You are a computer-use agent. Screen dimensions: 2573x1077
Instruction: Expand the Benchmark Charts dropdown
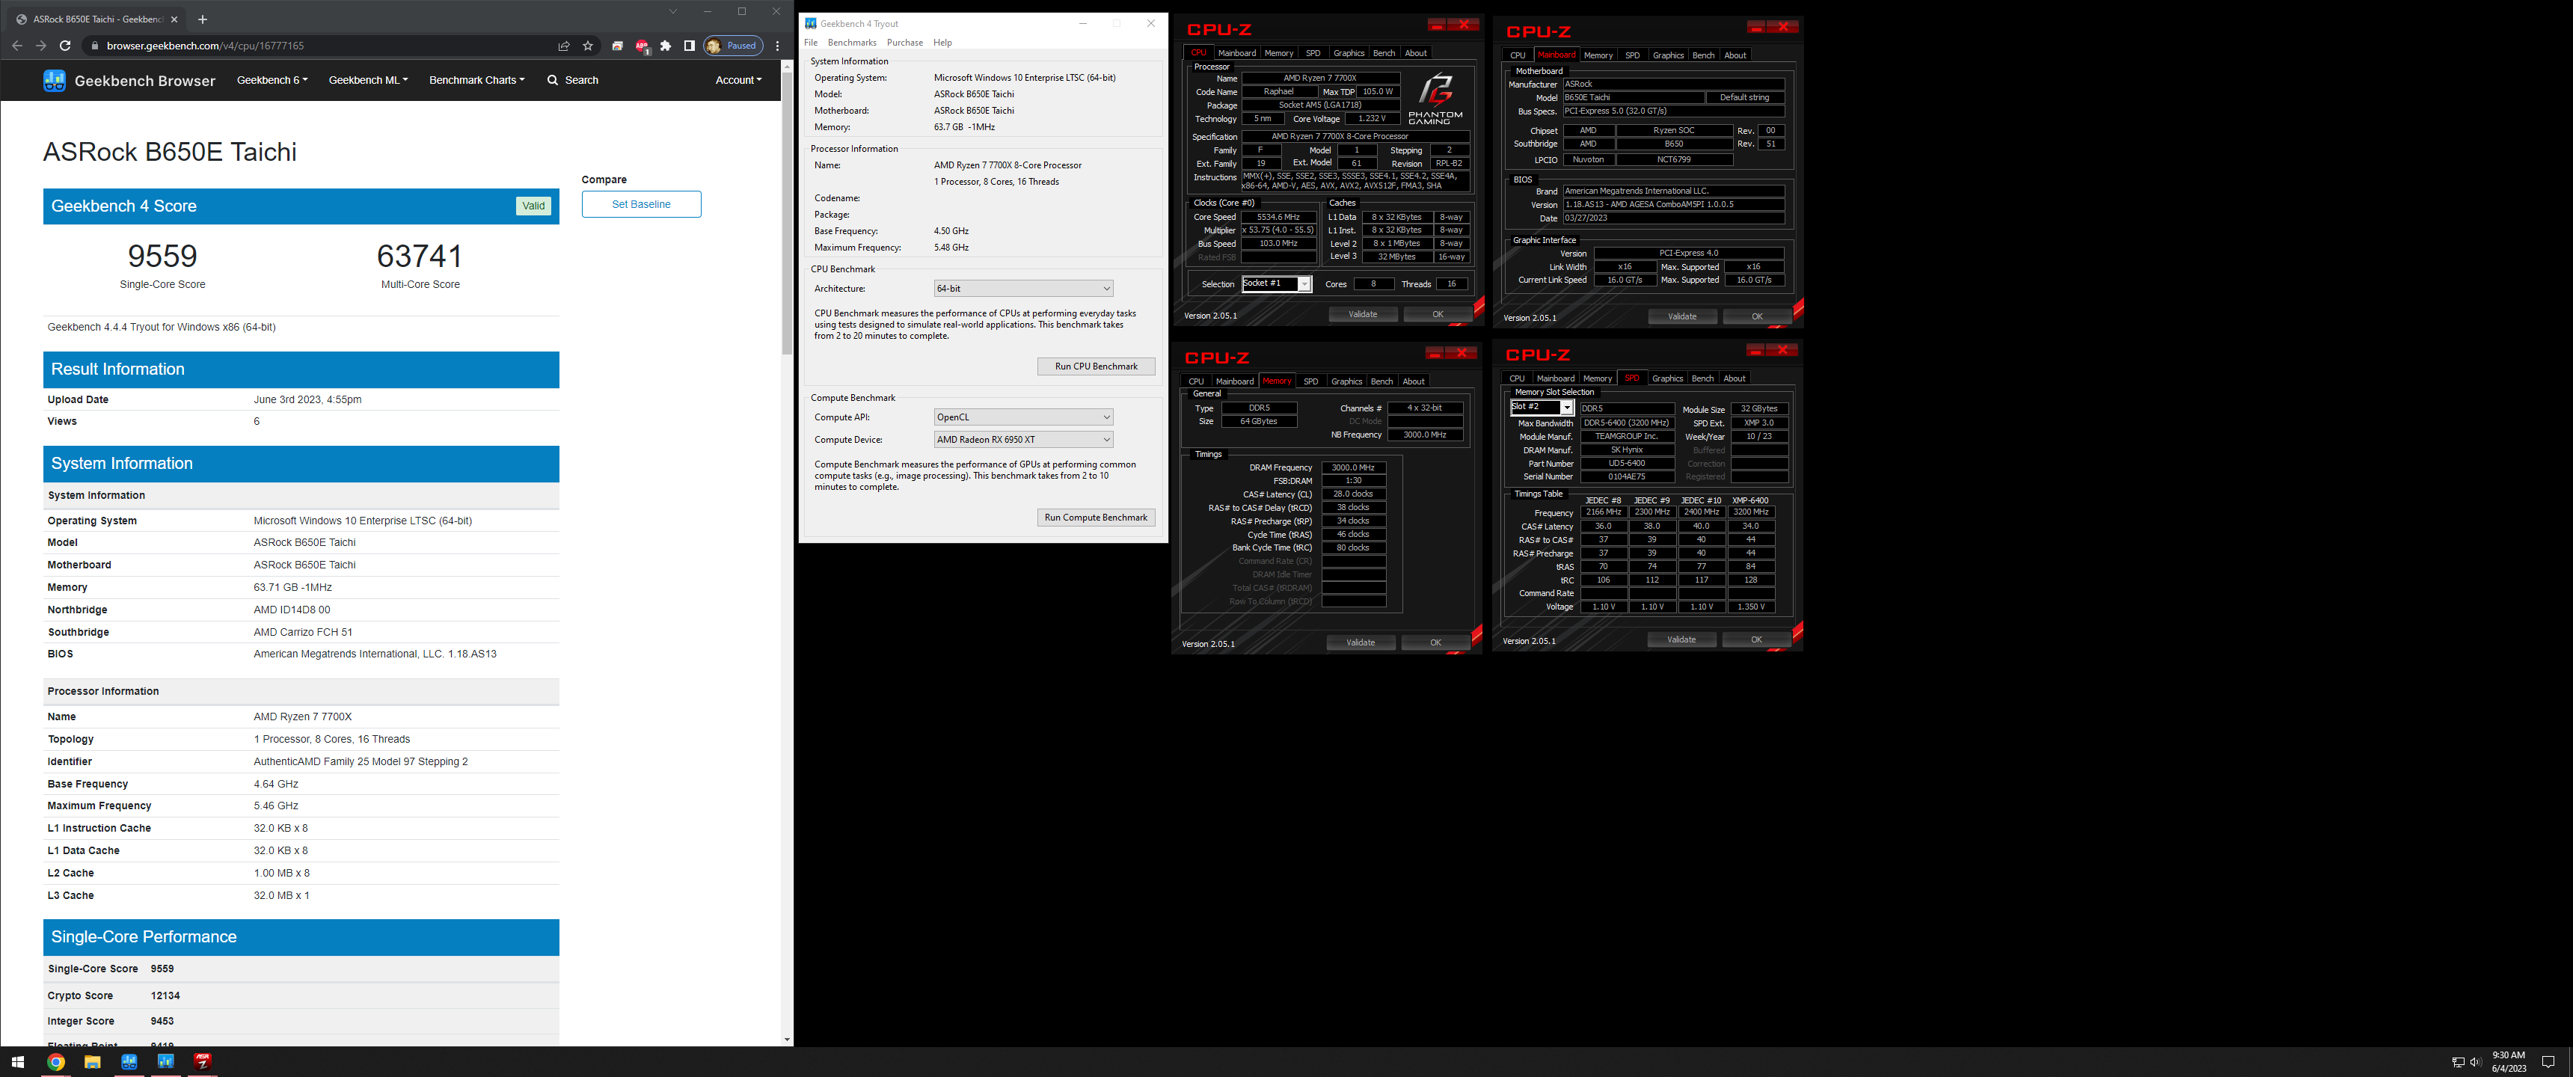click(x=476, y=80)
